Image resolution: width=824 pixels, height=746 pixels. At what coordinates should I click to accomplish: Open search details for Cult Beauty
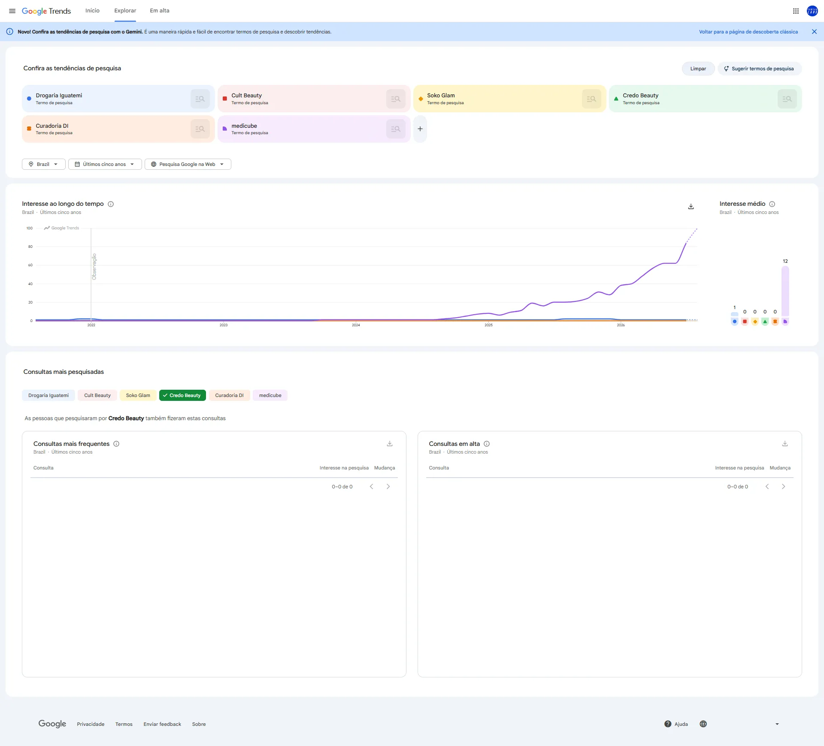tap(396, 99)
